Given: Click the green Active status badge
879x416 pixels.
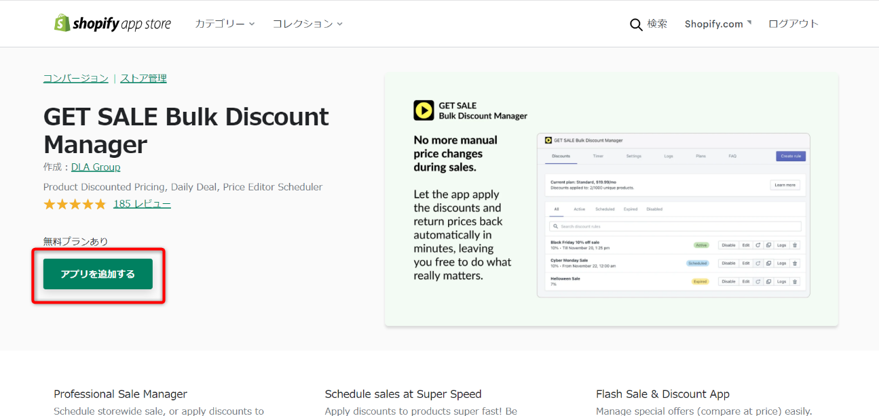Looking at the screenshot, I should (701, 245).
